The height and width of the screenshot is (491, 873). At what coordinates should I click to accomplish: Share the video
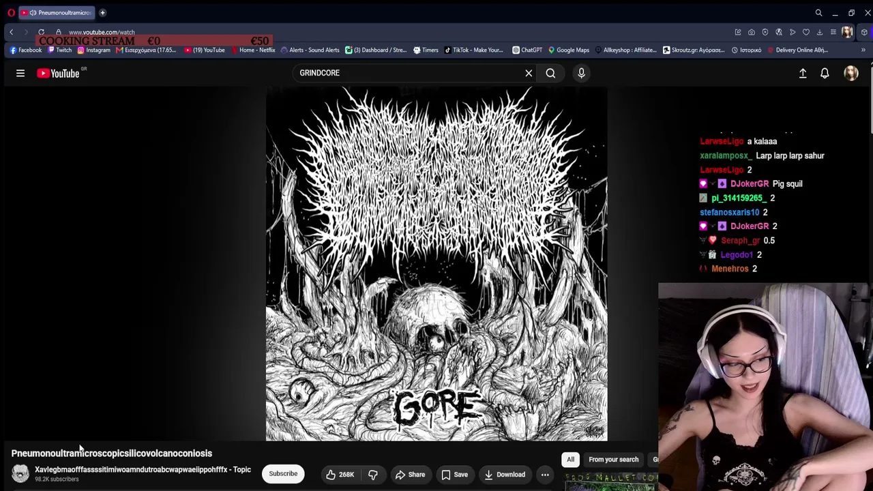(410, 475)
